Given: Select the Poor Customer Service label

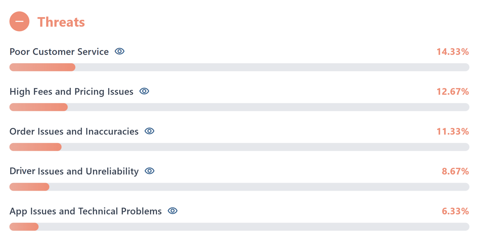Looking at the screenshot, I should pos(59,52).
